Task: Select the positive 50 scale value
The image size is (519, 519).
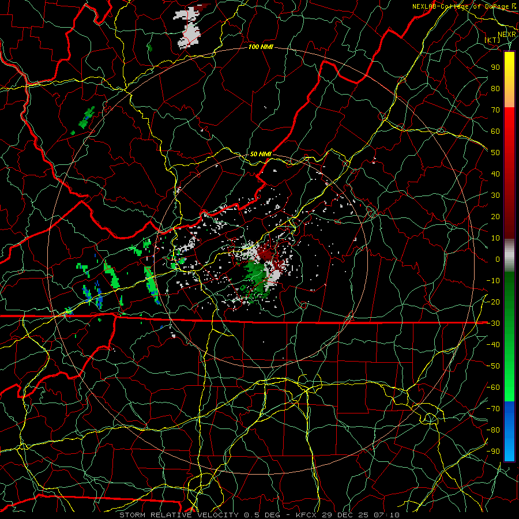Action: tap(495, 153)
